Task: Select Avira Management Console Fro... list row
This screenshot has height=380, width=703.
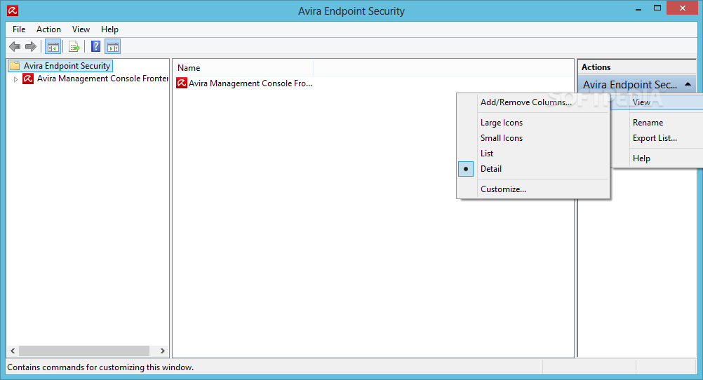Action: pyautogui.click(x=244, y=83)
